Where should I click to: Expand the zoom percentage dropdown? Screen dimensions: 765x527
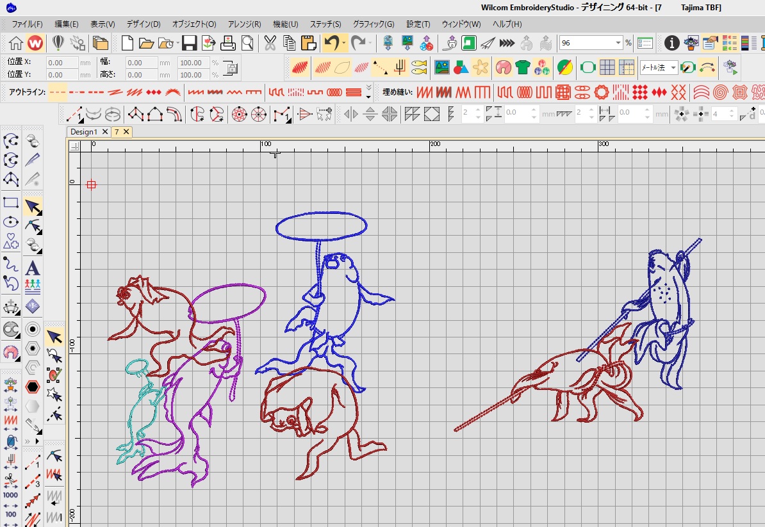[618, 43]
